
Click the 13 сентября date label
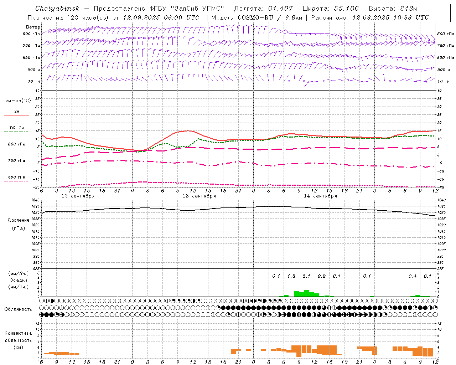[199, 196]
